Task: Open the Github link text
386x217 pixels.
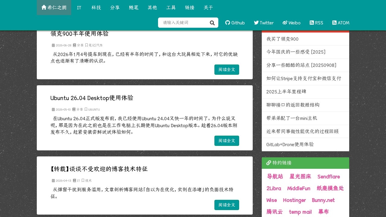Action: point(238,23)
